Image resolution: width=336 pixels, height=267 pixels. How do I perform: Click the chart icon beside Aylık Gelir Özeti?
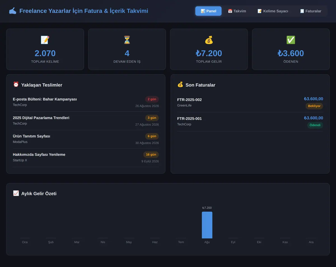(16, 193)
